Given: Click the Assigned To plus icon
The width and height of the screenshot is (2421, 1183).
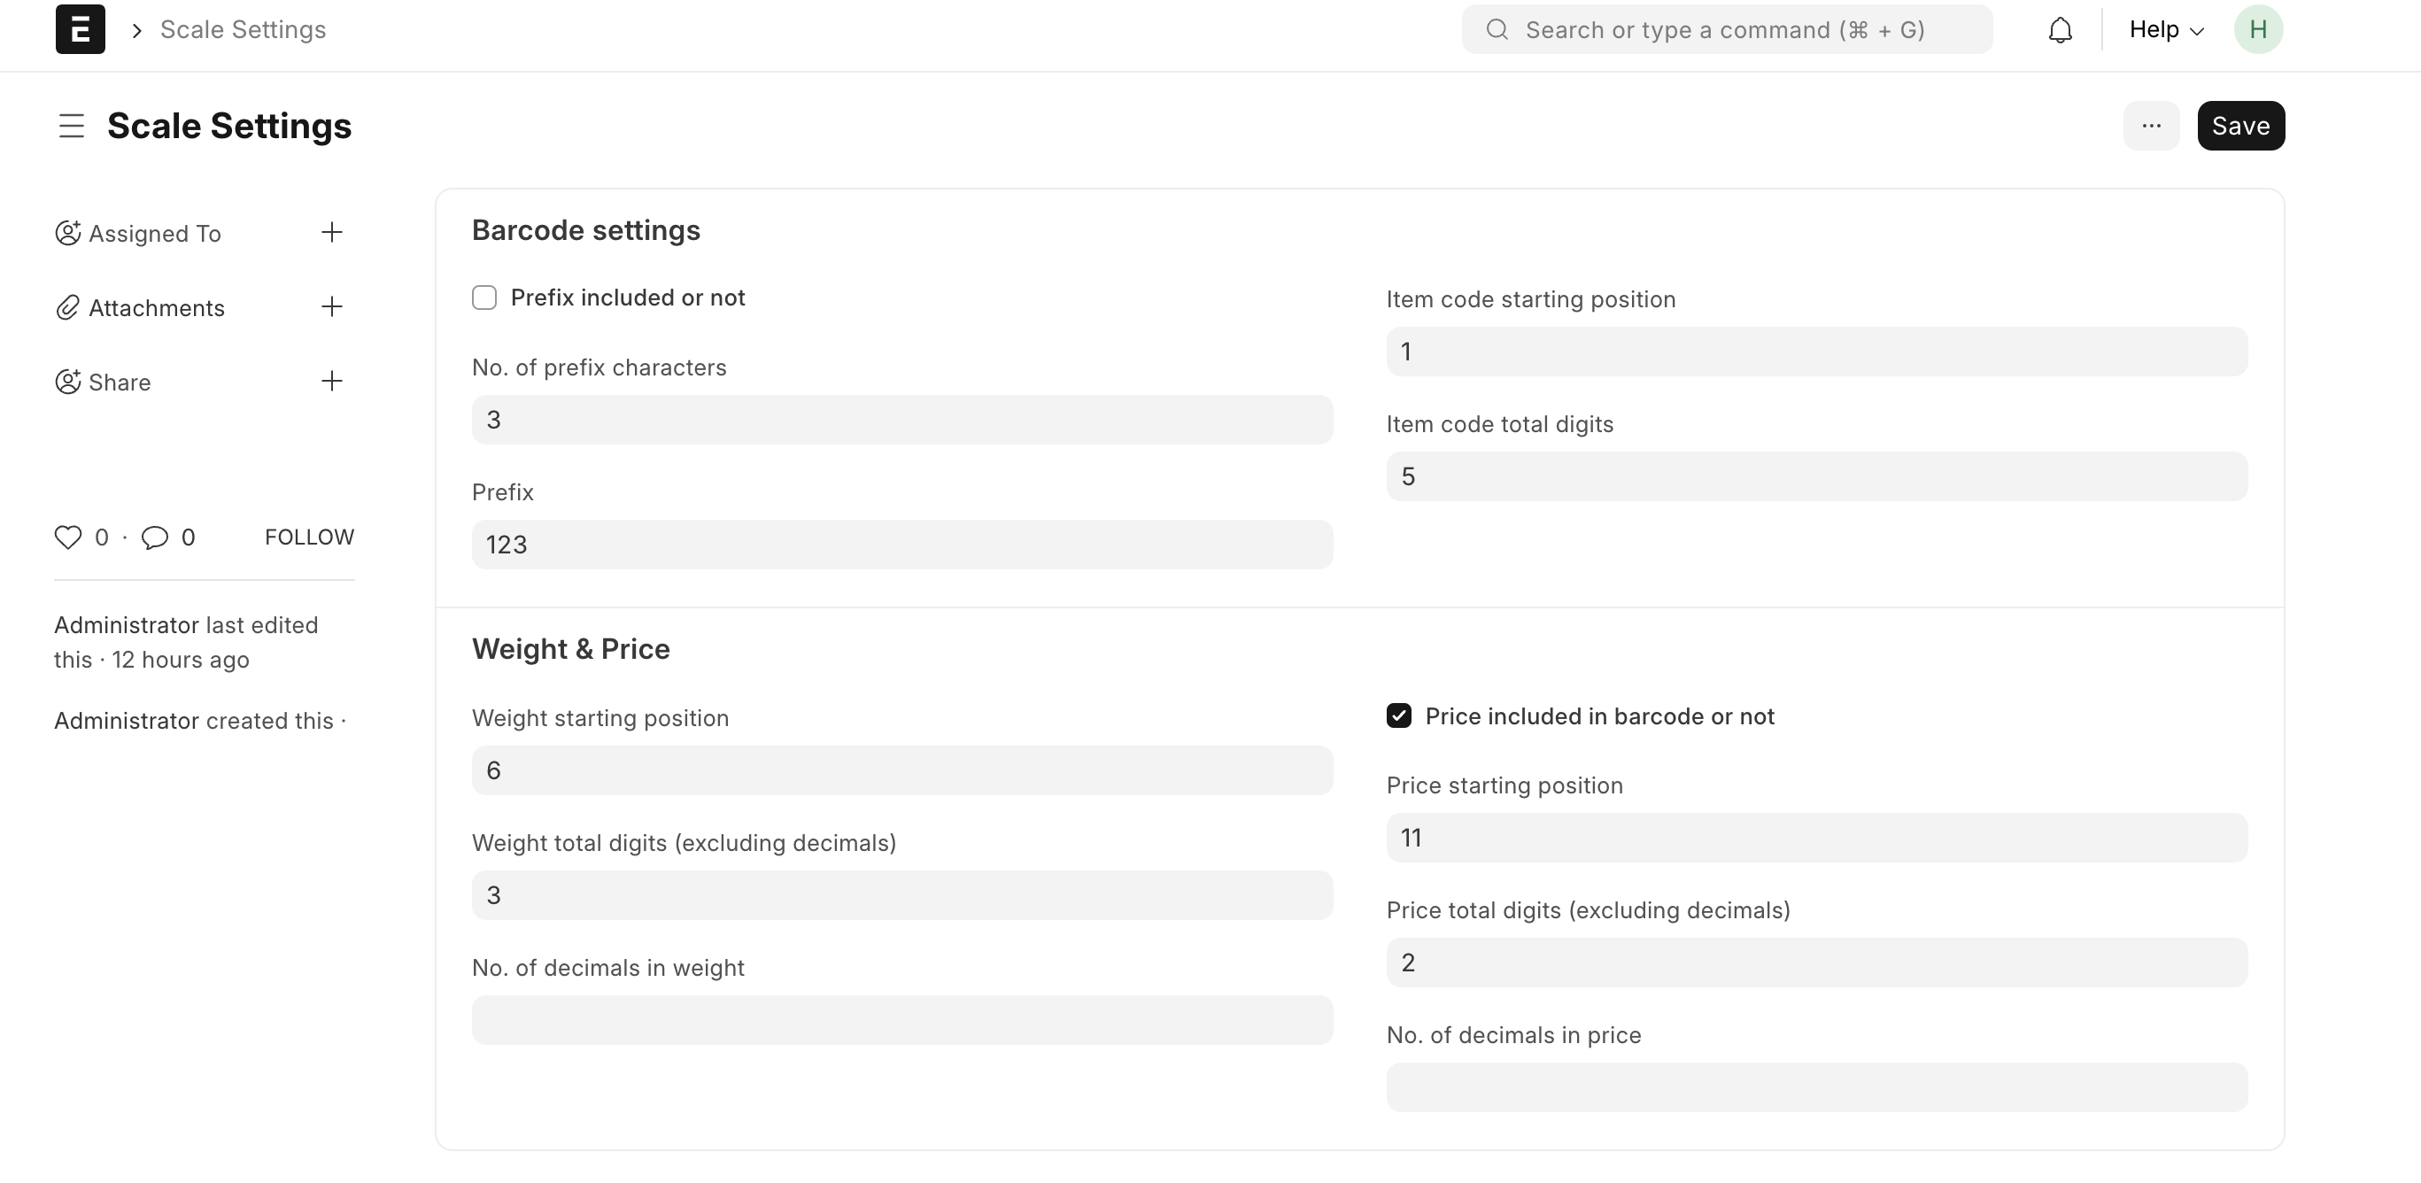Looking at the screenshot, I should tap(330, 233).
